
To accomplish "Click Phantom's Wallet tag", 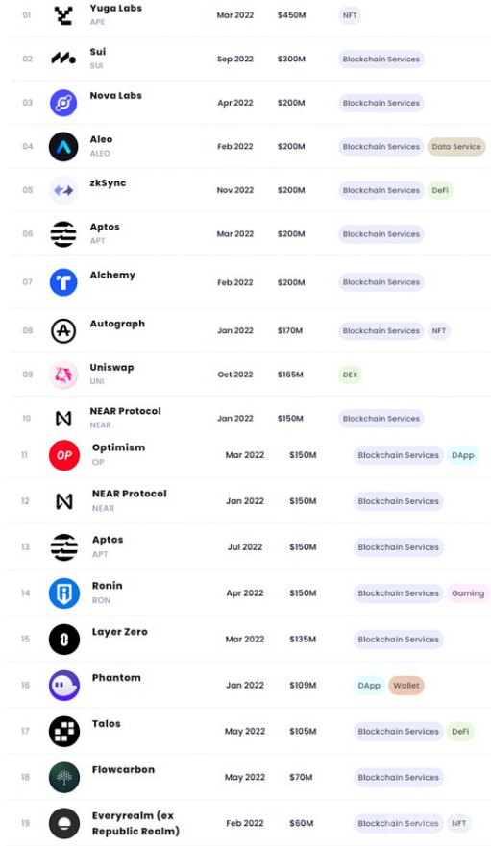I will (406, 686).
